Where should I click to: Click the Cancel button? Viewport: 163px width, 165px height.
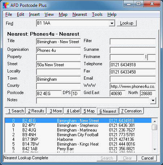point(147,158)
